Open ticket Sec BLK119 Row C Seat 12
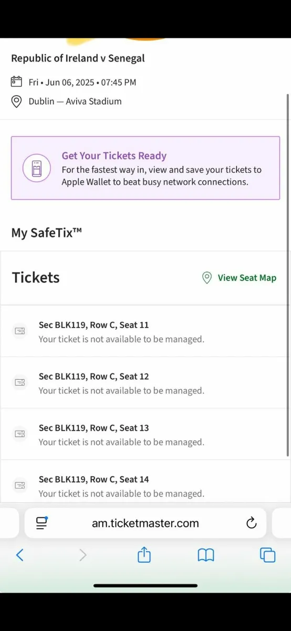The image size is (291, 631). point(145,383)
